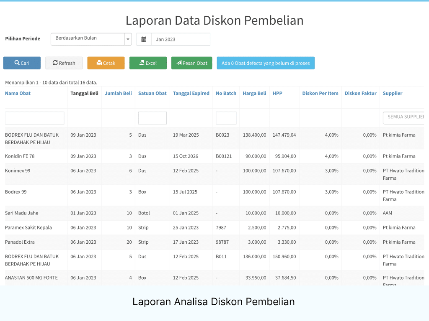Viewport: 429px width, 321px height.
Task: Click the AAM supplier cell
Action: click(388, 213)
